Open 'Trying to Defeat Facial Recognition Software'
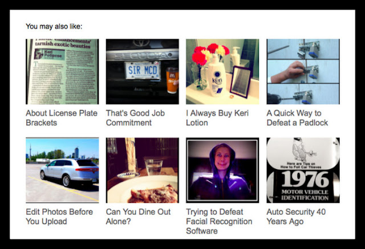Viewport: 365px width, 249px height. (x=219, y=221)
